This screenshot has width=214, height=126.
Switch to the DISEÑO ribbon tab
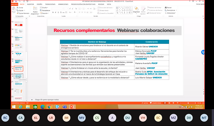tap(39, 4)
